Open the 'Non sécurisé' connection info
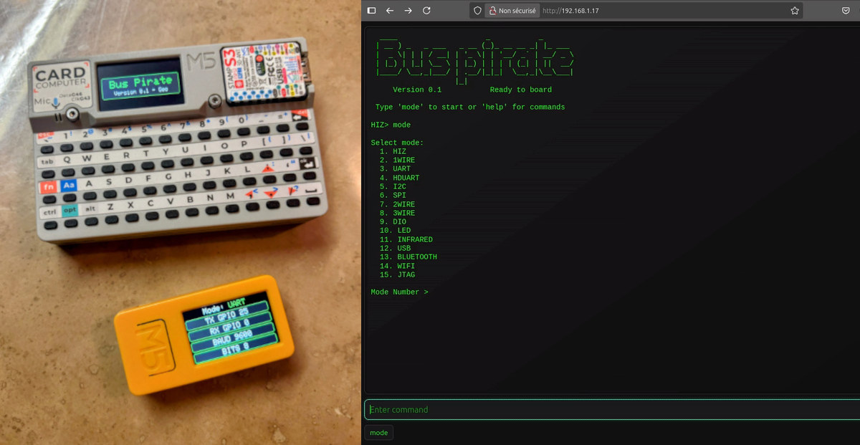 tap(512, 11)
